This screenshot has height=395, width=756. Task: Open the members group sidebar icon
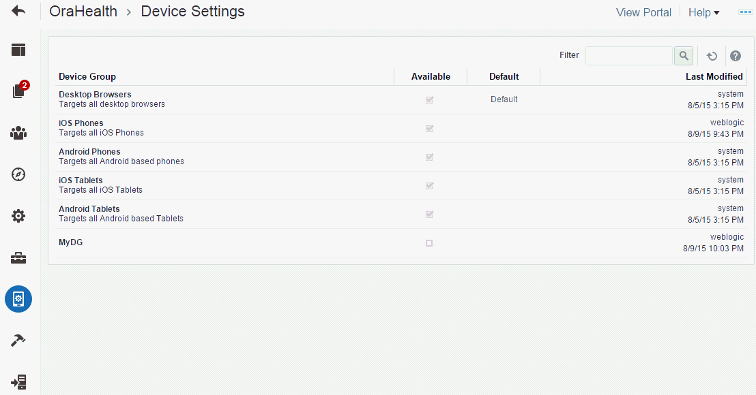coord(18,133)
